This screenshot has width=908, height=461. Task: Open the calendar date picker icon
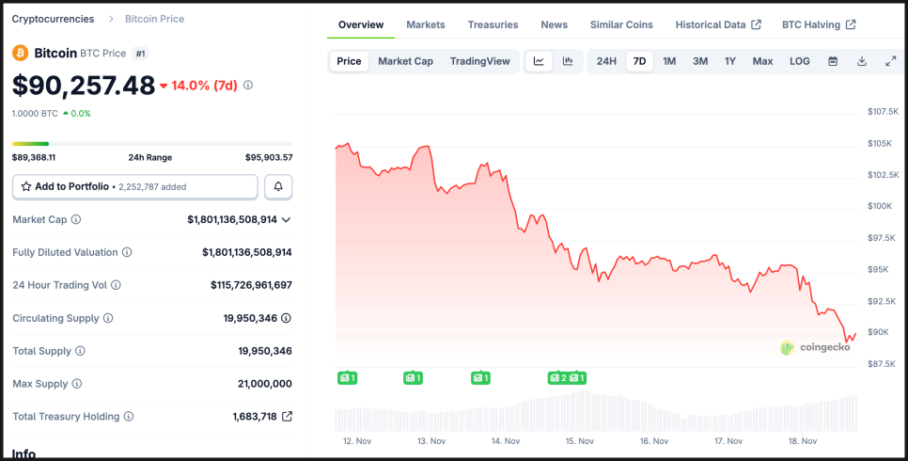tap(833, 61)
